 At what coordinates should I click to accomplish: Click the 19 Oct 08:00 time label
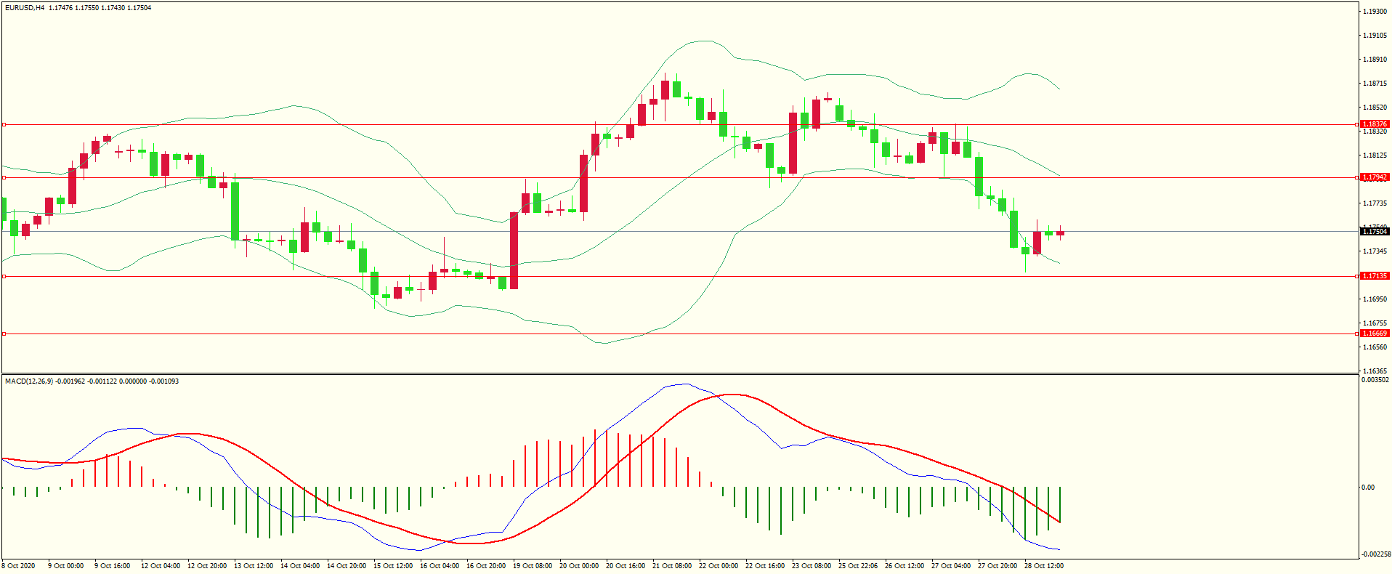pyautogui.click(x=533, y=566)
